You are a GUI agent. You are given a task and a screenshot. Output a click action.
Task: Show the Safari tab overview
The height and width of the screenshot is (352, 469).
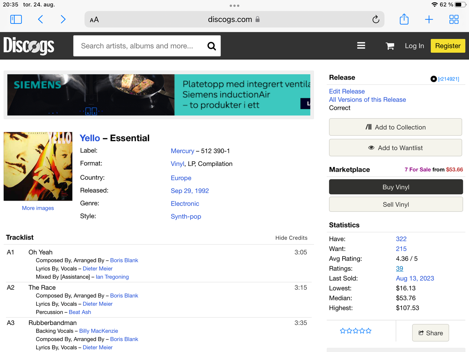point(454,20)
